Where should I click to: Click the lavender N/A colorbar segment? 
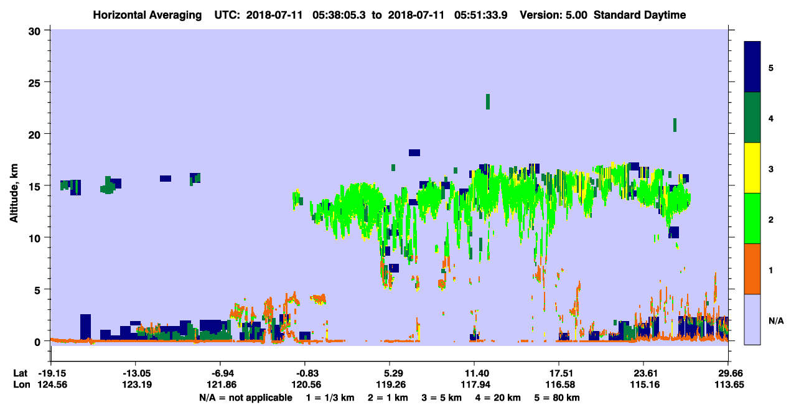tap(752, 319)
